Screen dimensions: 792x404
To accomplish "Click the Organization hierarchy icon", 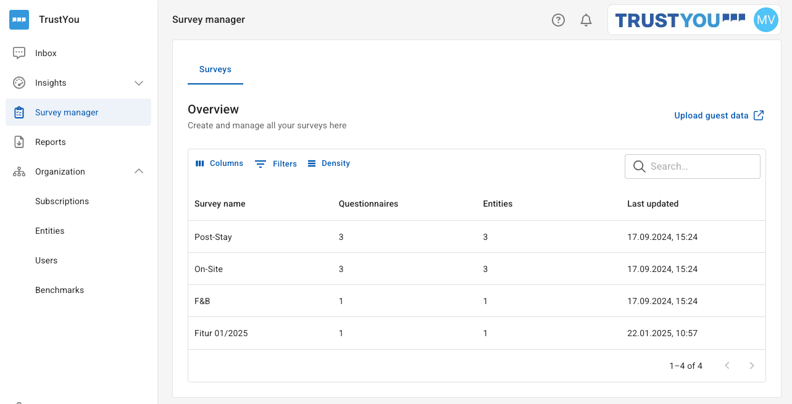I will [19, 171].
